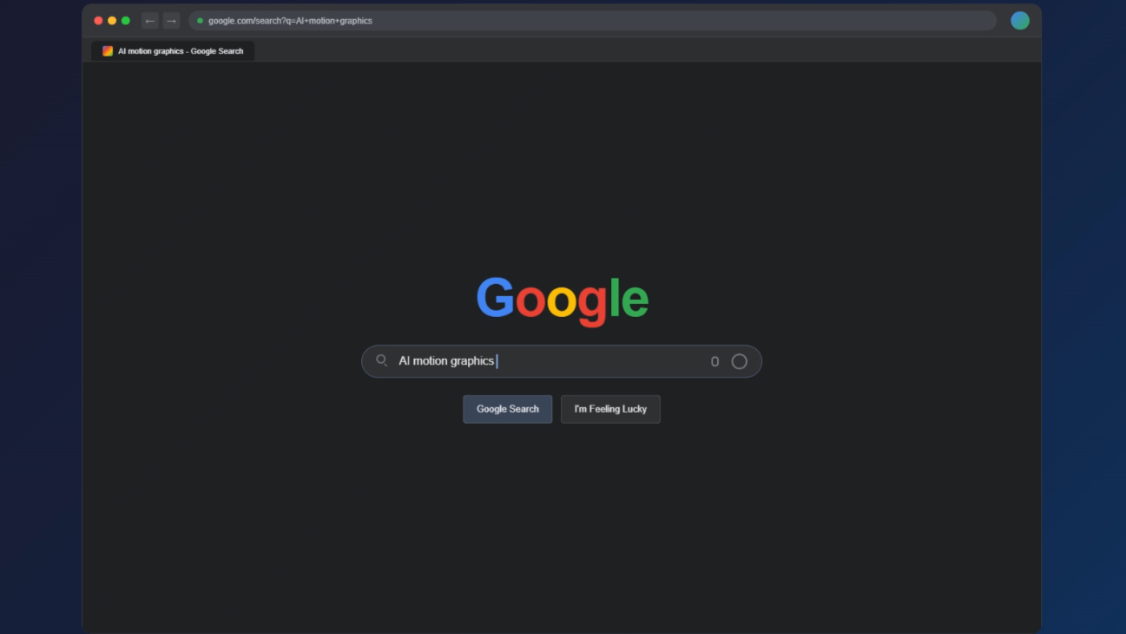Click after the text "AI motion graphics"
The height and width of the screenshot is (634, 1126).
pyautogui.click(x=497, y=360)
